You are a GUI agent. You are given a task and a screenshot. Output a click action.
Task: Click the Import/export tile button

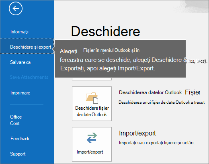pyautogui.click(x=92, y=144)
